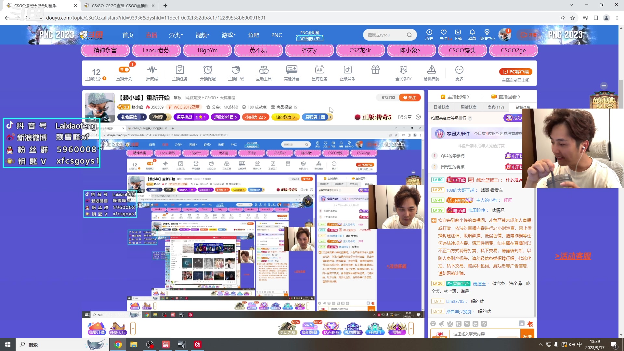Toggle microphone icon in system tray

coord(556,344)
